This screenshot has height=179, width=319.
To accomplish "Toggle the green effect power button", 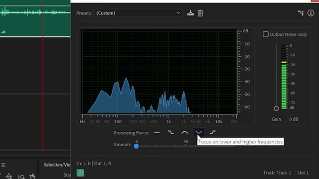I will 80,173.
